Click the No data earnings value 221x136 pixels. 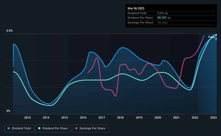click(163, 22)
